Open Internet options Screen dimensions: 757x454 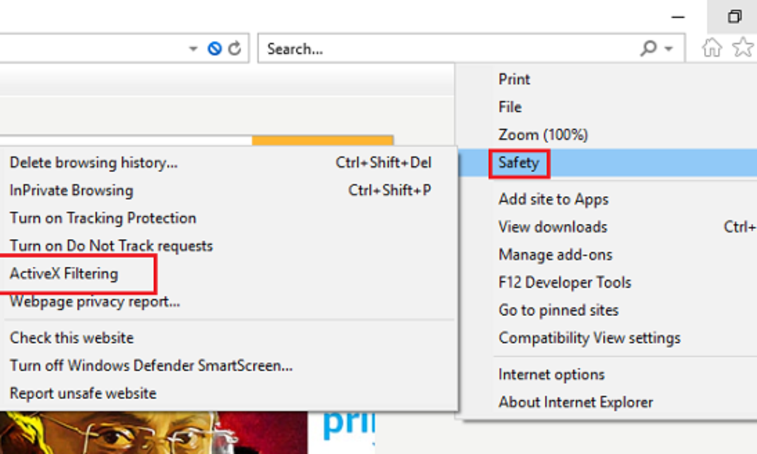[551, 375]
